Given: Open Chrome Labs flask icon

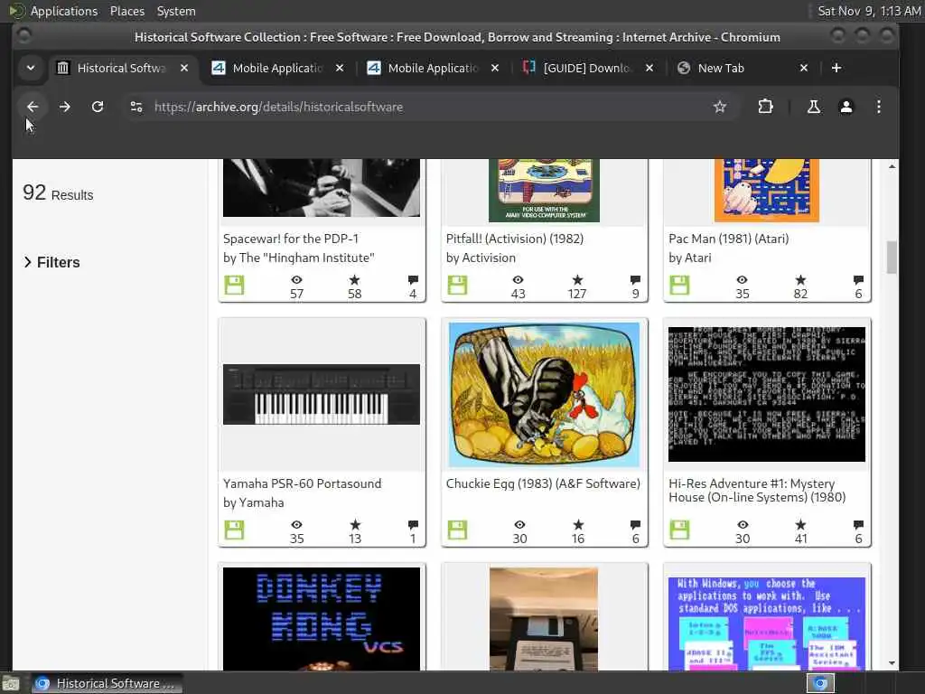Looking at the screenshot, I should coord(814,107).
